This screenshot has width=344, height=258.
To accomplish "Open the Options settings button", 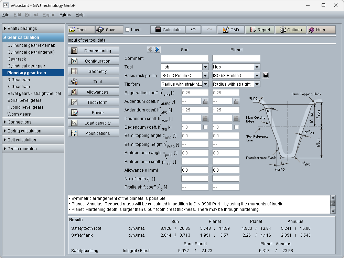I will click(x=290, y=30).
